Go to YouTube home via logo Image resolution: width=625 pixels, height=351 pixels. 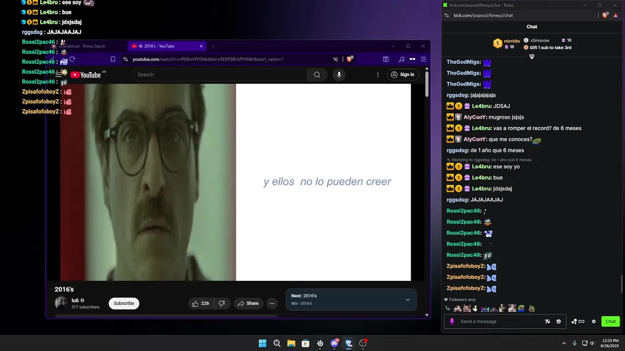(x=86, y=75)
